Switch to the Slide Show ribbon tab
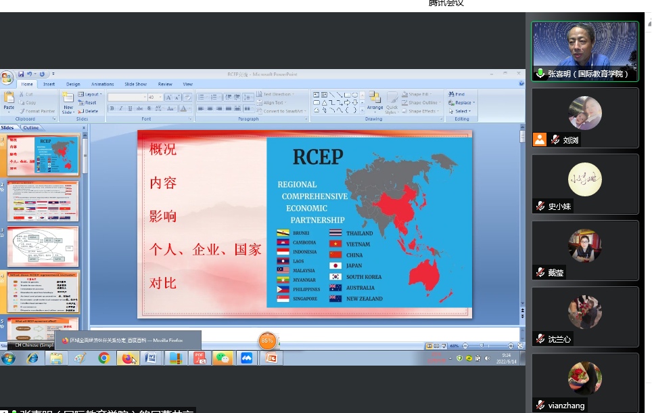This screenshot has height=413, width=652. tap(135, 84)
